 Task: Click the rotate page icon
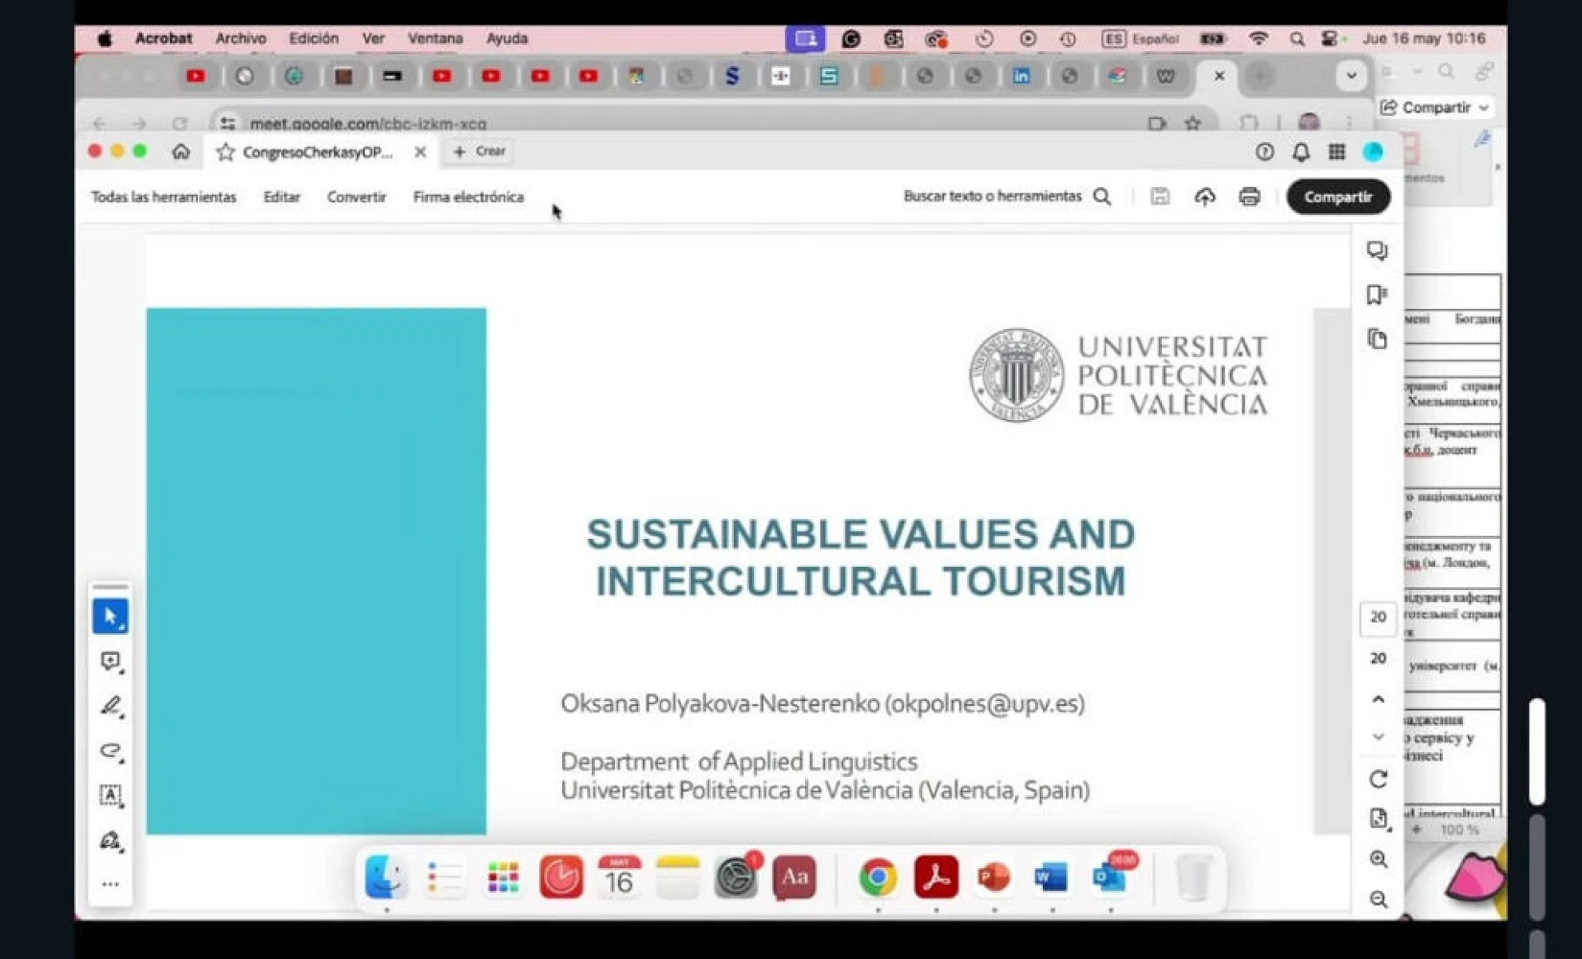[1379, 780]
